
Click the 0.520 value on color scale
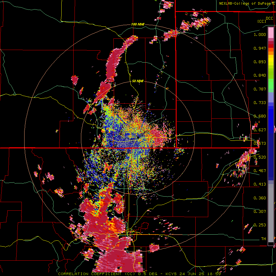[260, 157]
